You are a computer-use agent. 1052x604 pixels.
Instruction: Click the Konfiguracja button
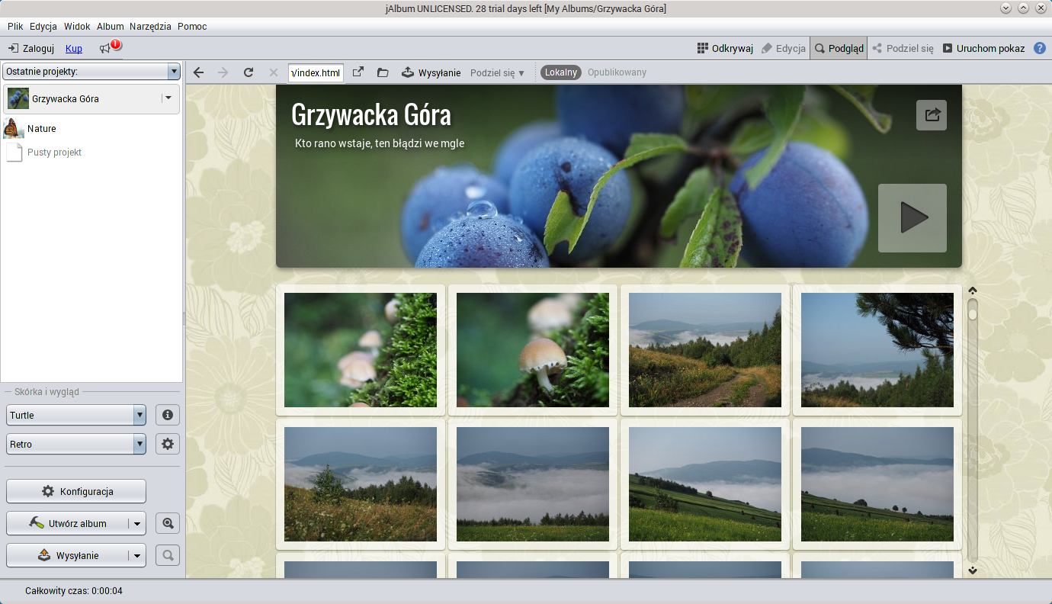(x=76, y=492)
